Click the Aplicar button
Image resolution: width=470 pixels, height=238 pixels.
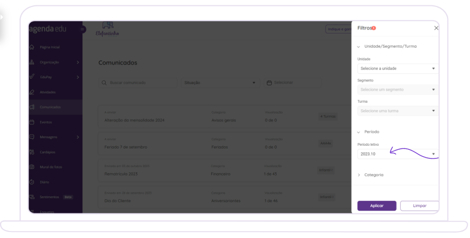pyautogui.click(x=377, y=206)
